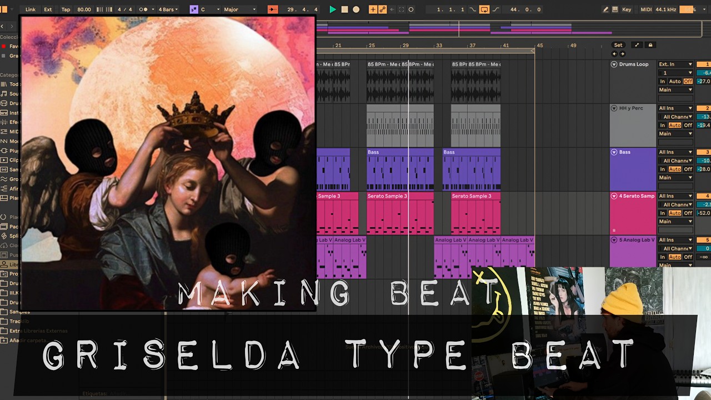
Task: Click the Set locator button
Action: (x=618, y=45)
